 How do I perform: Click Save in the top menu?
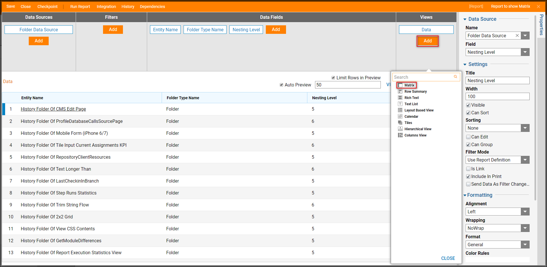[x=11, y=6]
